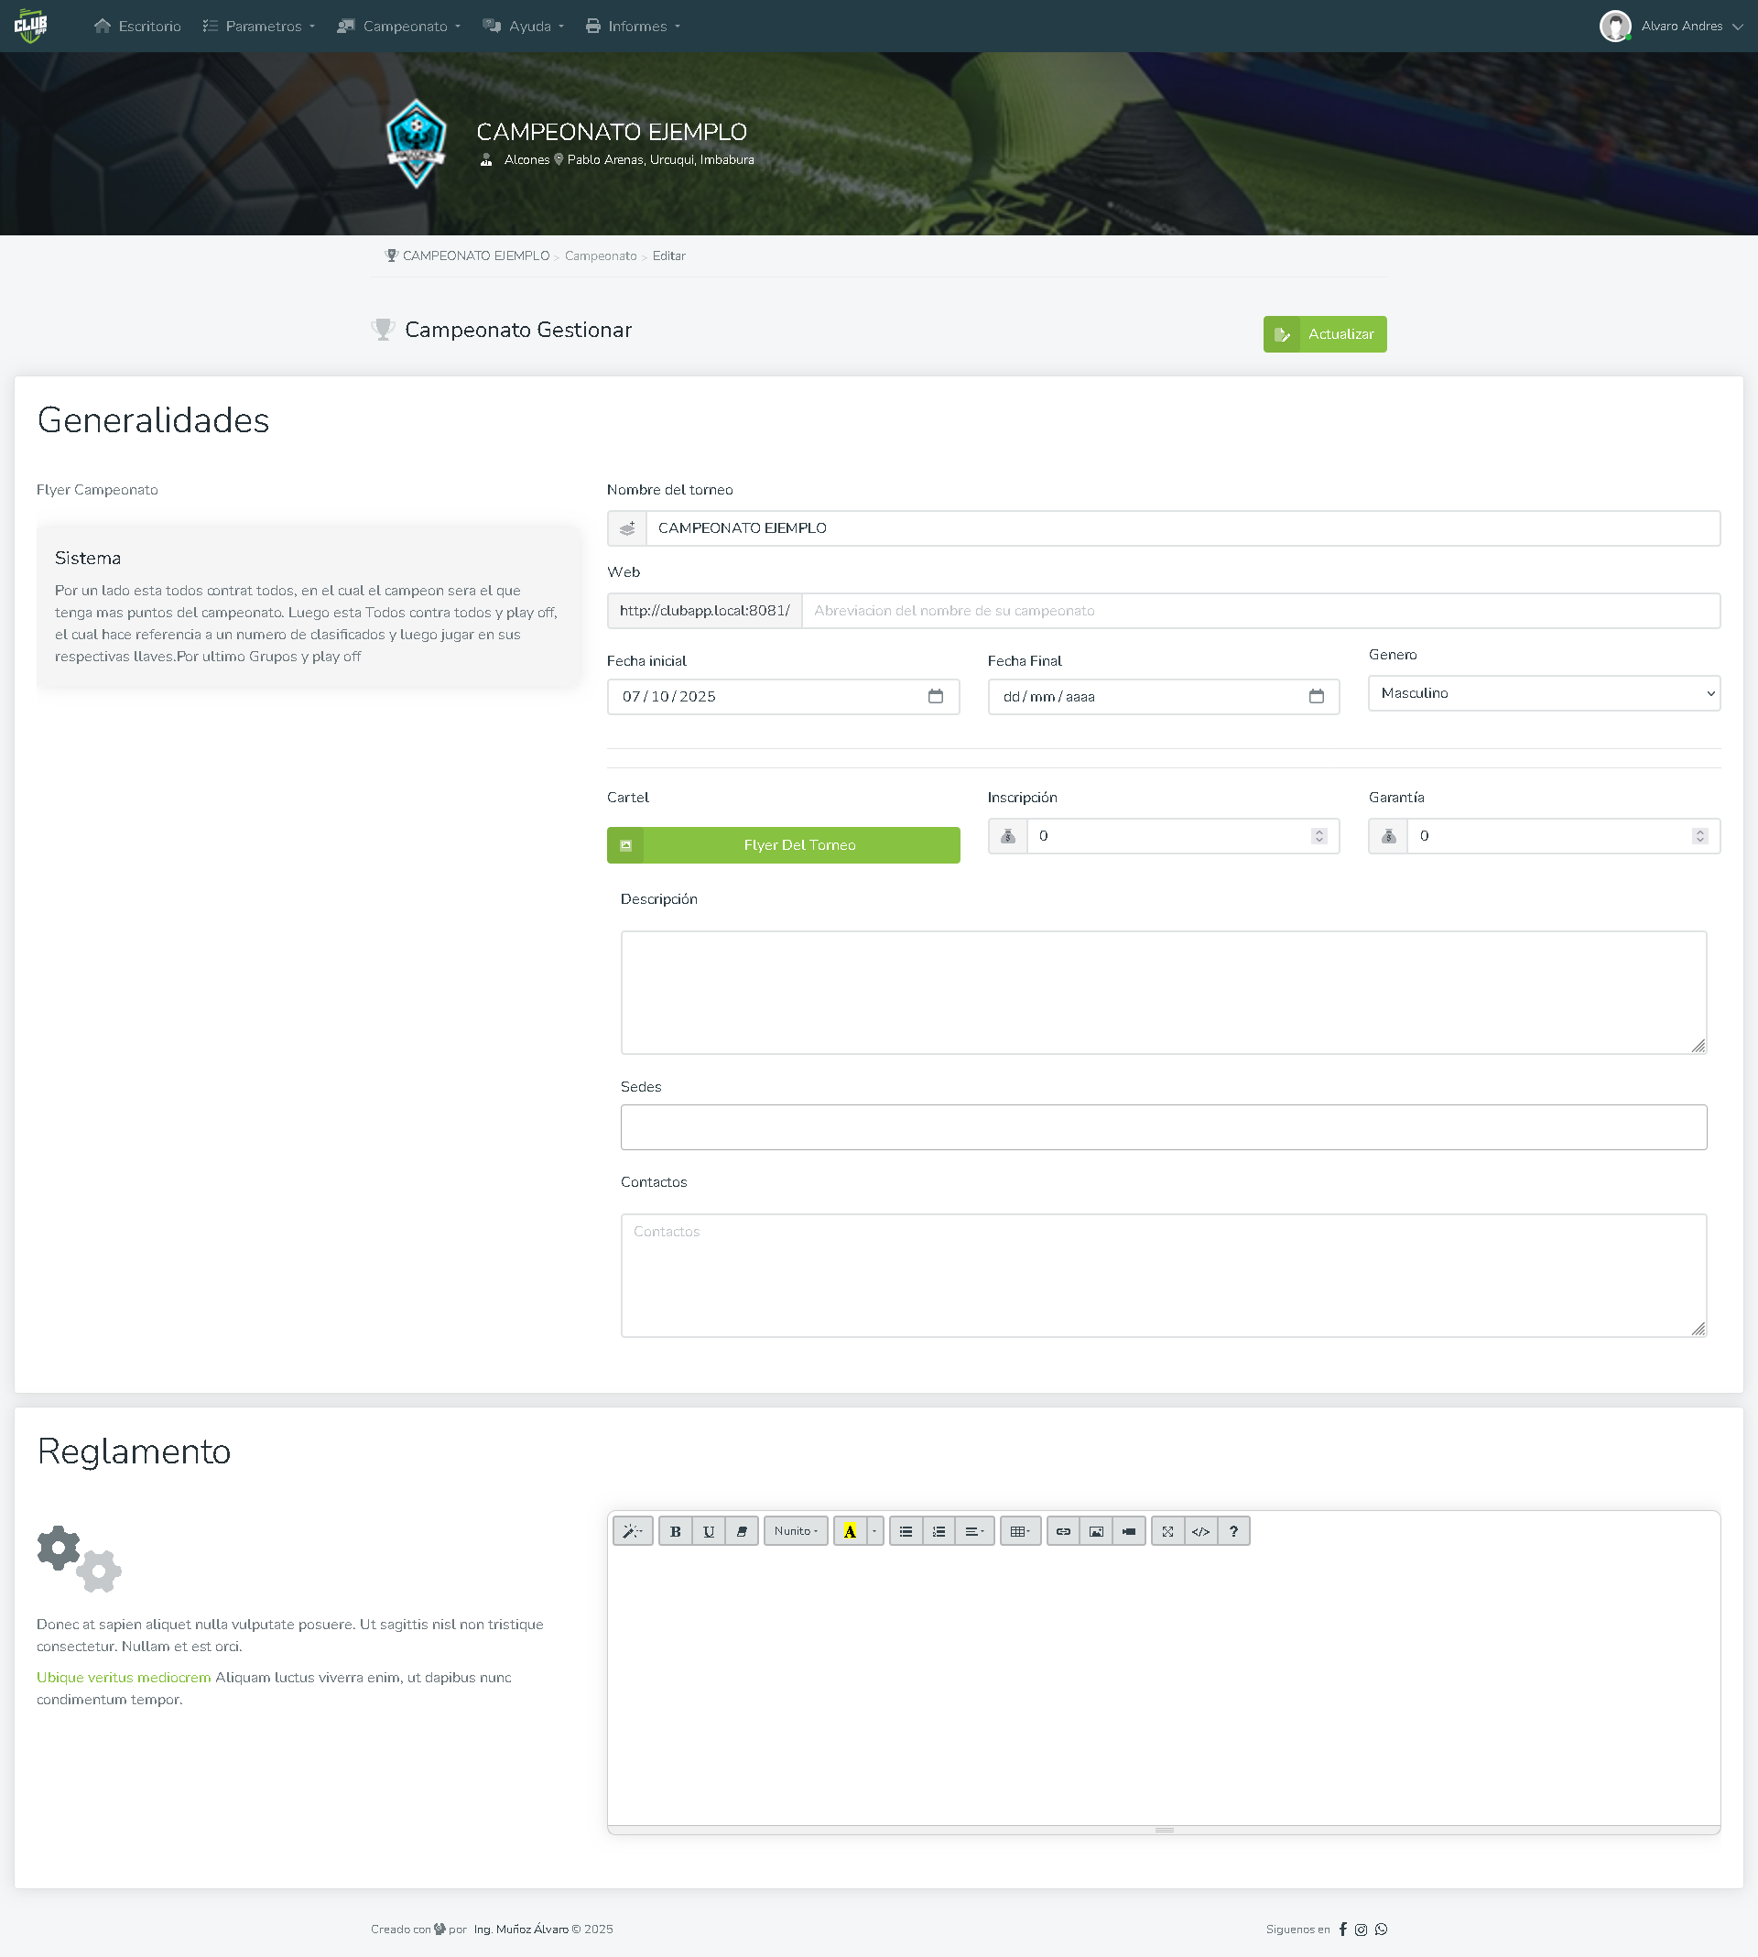Viewport: 1758px width, 1957px height.
Task: Click the Reglamento gears icon
Action: 80,1558
